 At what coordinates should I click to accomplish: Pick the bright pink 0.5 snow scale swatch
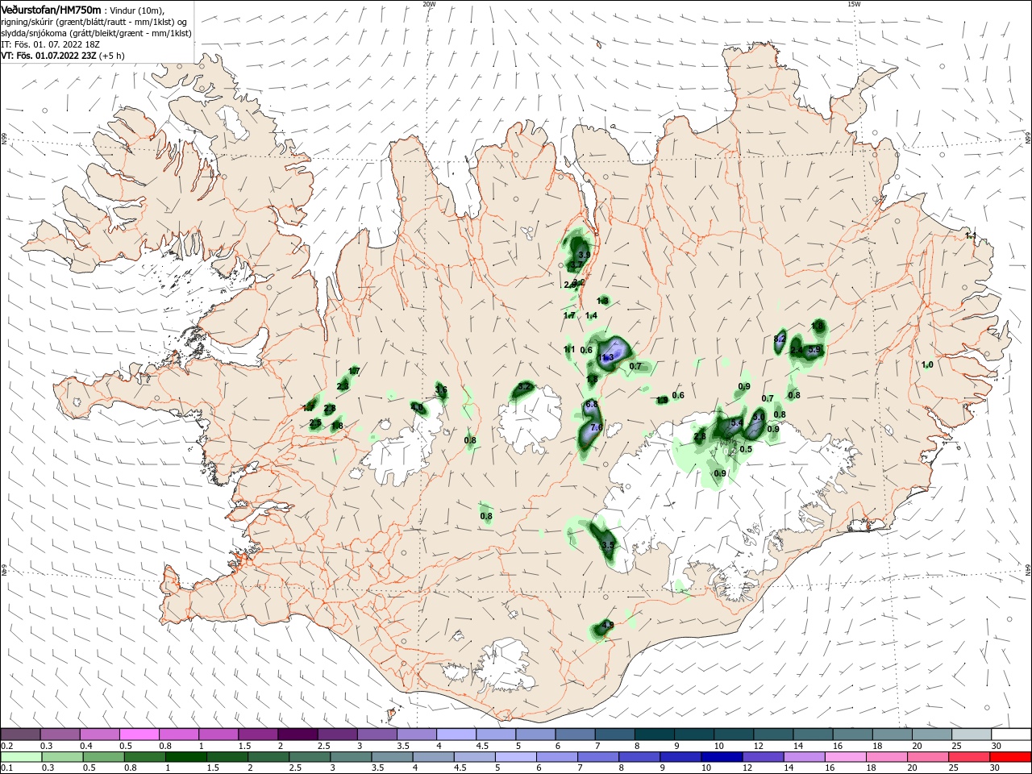tap(139, 734)
